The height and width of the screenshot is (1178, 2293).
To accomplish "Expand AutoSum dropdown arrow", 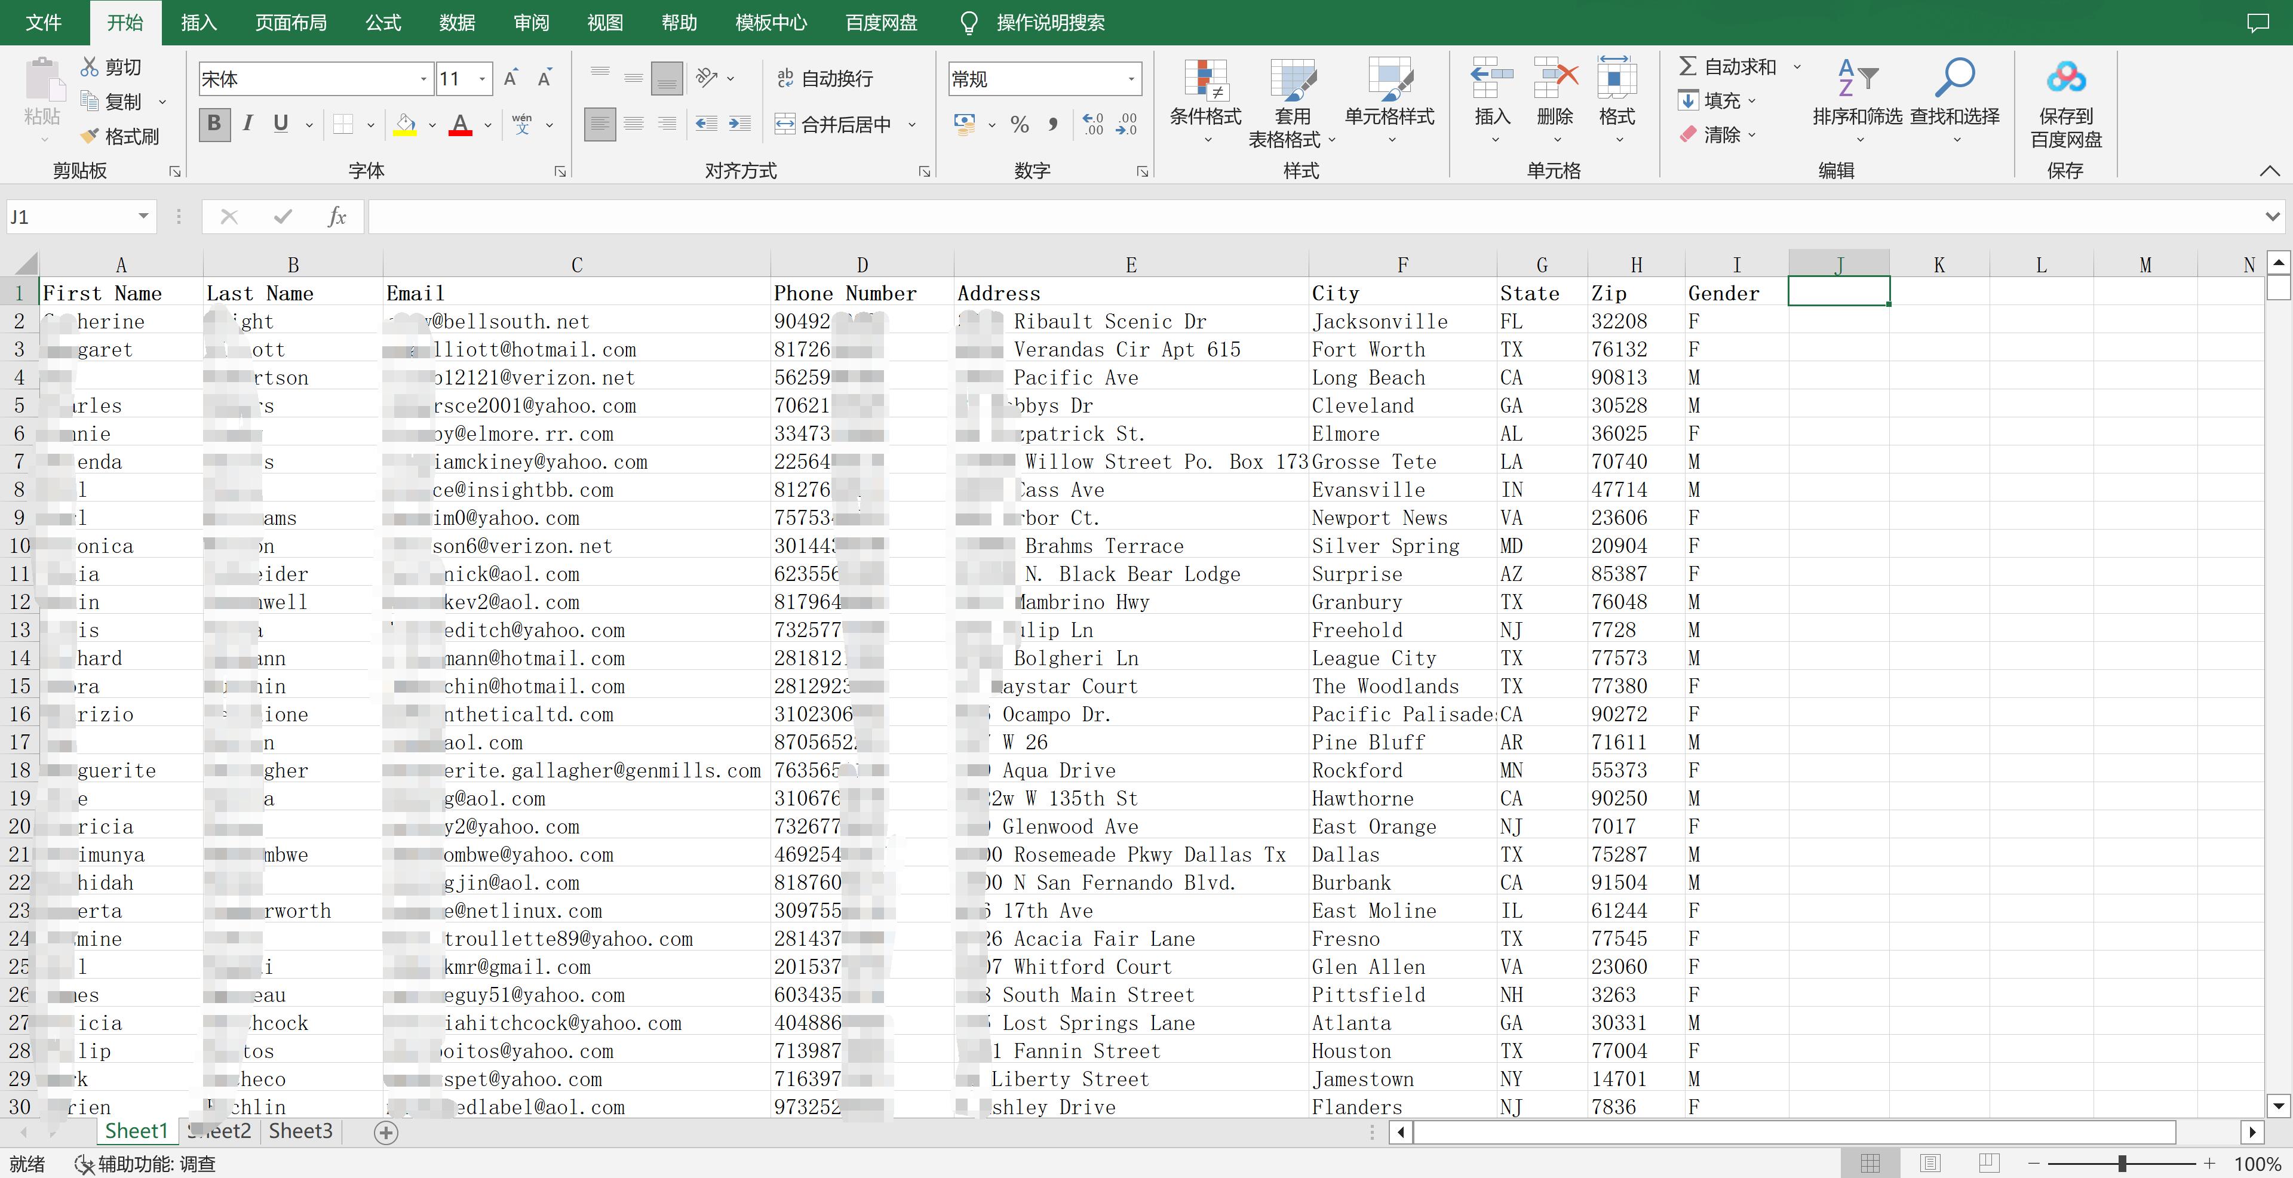I will click(x=1797, y=67).
